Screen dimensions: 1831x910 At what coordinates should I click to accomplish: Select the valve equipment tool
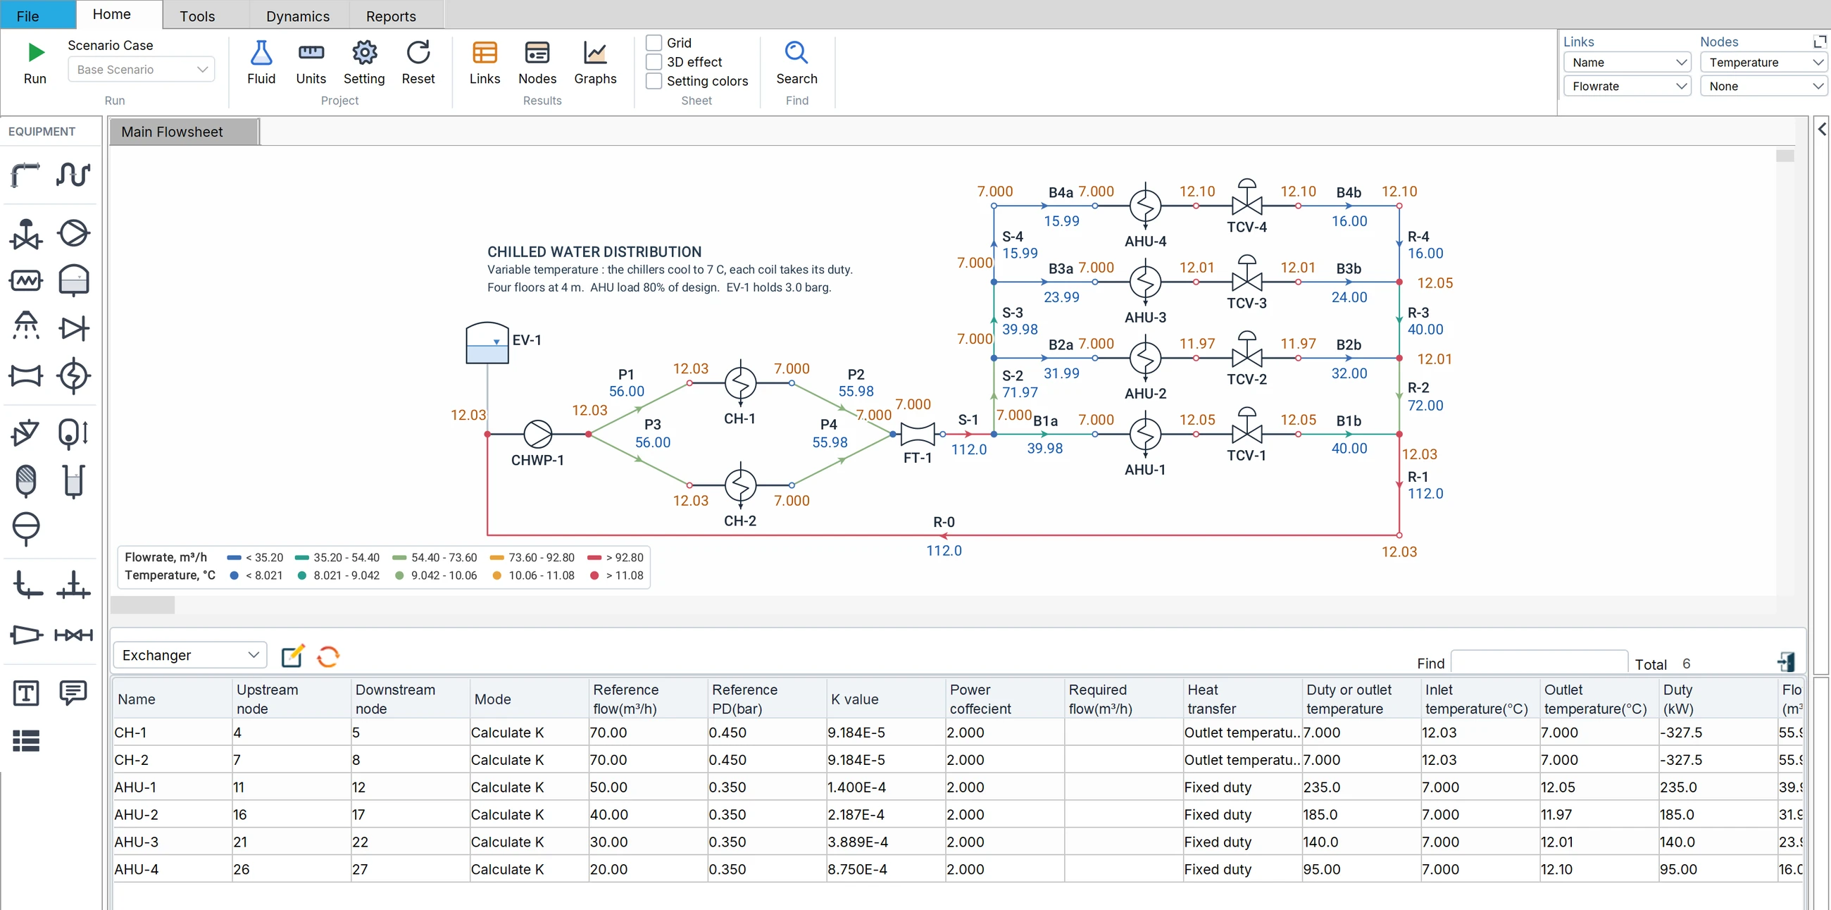coord(25,234)
